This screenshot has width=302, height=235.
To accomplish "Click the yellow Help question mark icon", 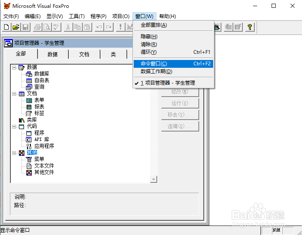I will (x=250, y=27).
